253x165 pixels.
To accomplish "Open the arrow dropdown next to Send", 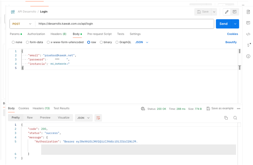I will coord(235,24).
